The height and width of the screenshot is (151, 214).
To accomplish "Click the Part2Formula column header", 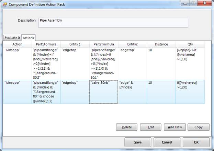I will point(104,44).
